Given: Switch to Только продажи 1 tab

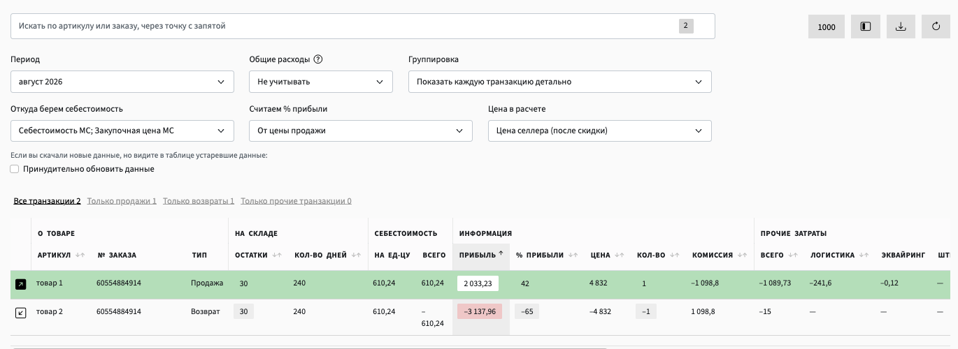Looking at the screenshot, I should point(122,201).
